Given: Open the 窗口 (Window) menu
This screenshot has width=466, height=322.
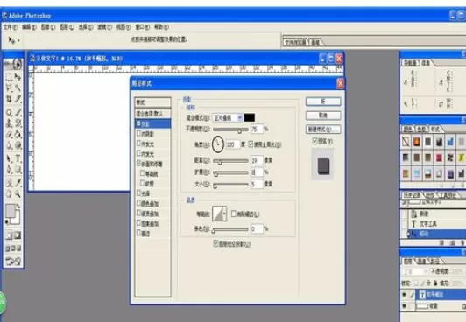Looking at the screenshot, I should (x=143, y=27).
